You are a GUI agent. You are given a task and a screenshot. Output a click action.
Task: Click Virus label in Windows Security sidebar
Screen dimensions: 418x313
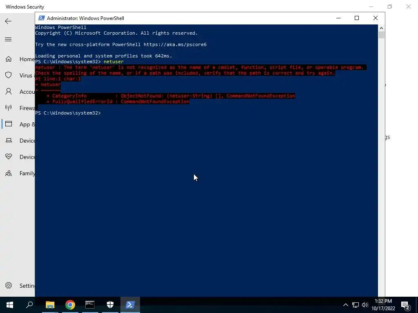(26, 75)
